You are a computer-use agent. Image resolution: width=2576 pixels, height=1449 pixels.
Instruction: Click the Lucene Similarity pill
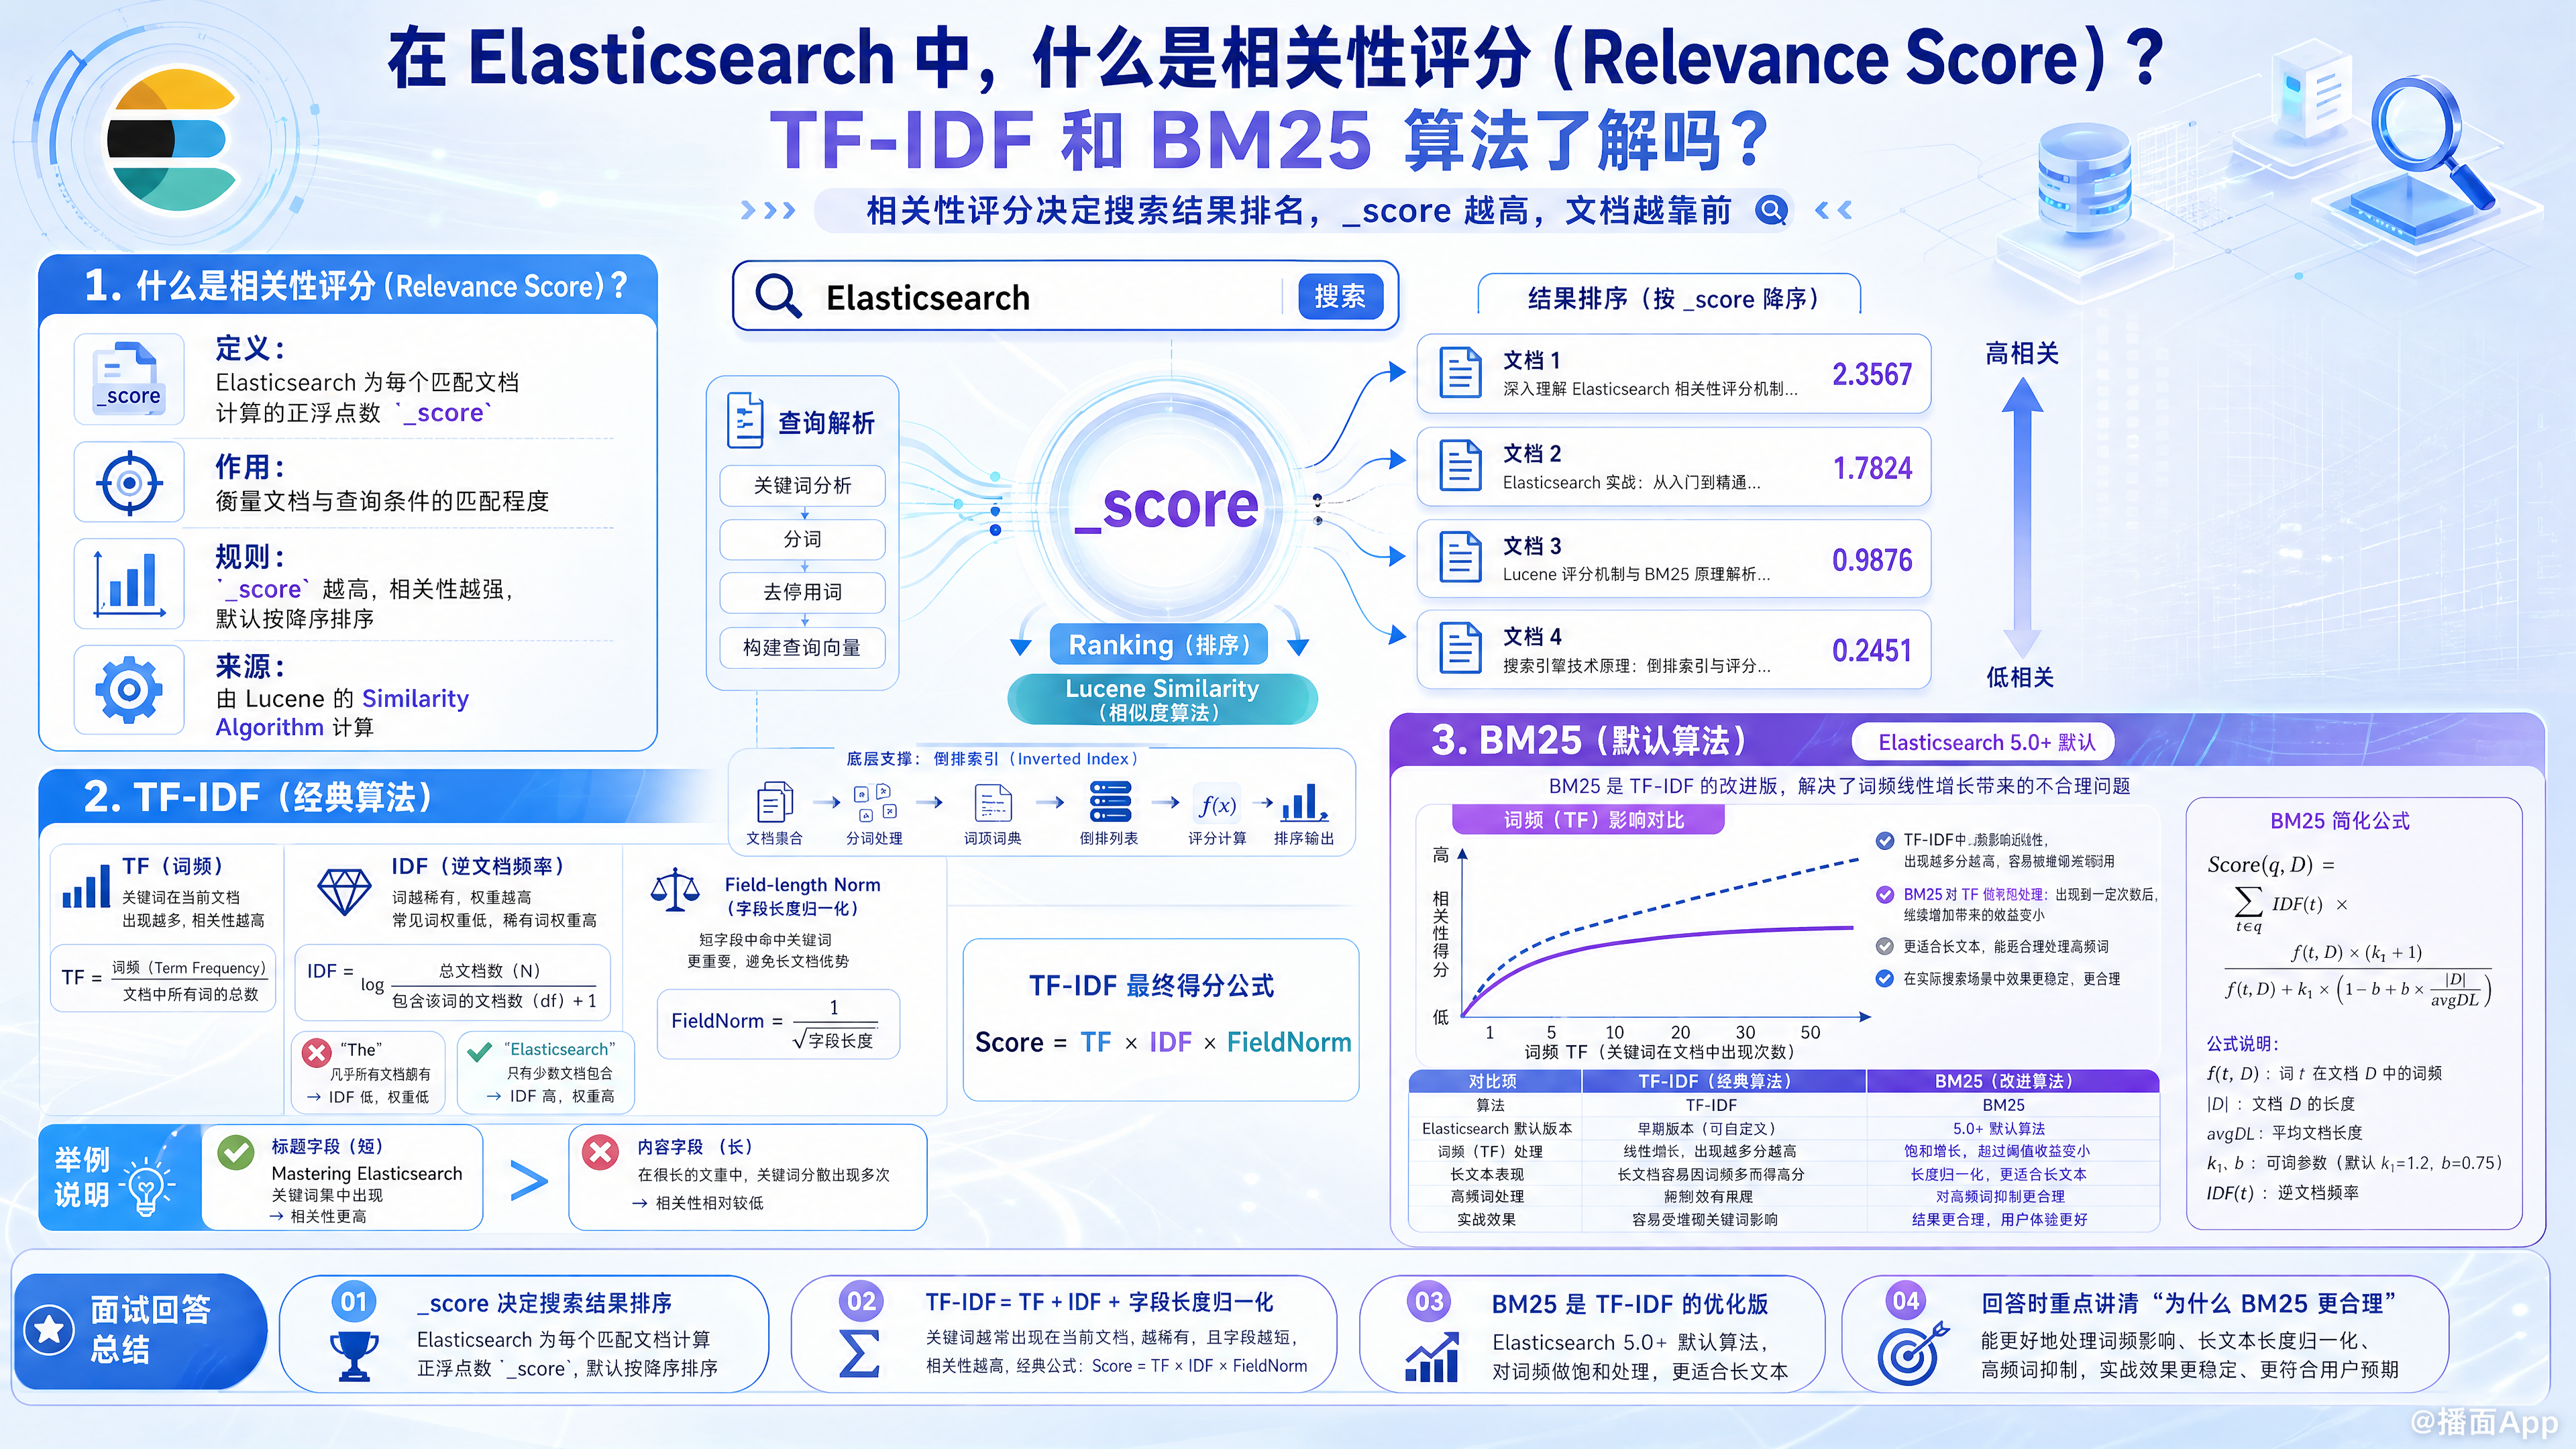pyautogui.click(x=1162, y=699)
